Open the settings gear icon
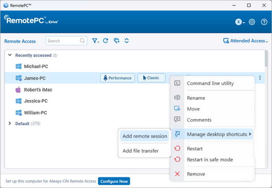272x188 pixels. coord(252,22)
